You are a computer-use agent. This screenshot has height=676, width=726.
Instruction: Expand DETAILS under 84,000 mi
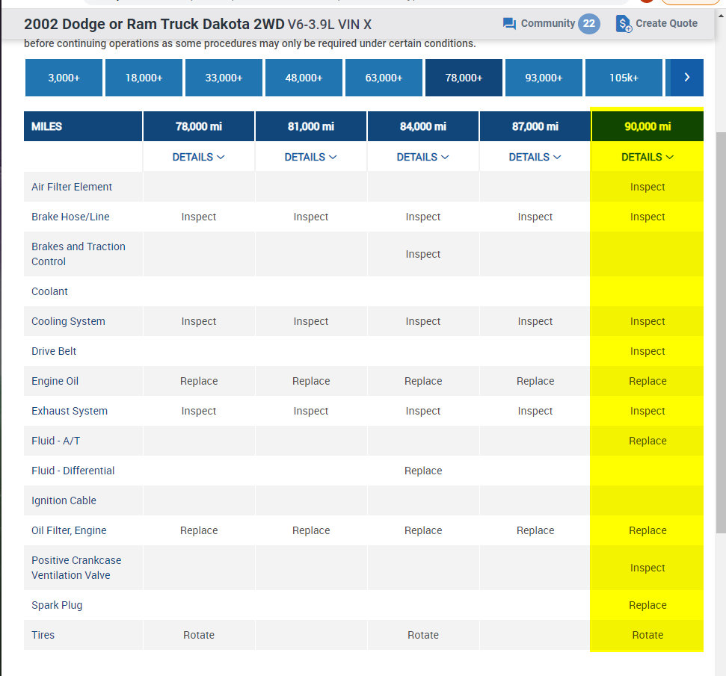coord(422,158)
